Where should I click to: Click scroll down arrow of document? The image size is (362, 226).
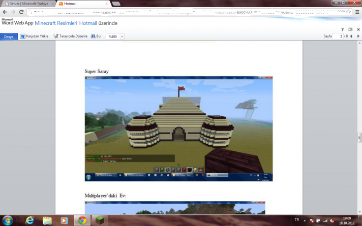click(359, 212)
